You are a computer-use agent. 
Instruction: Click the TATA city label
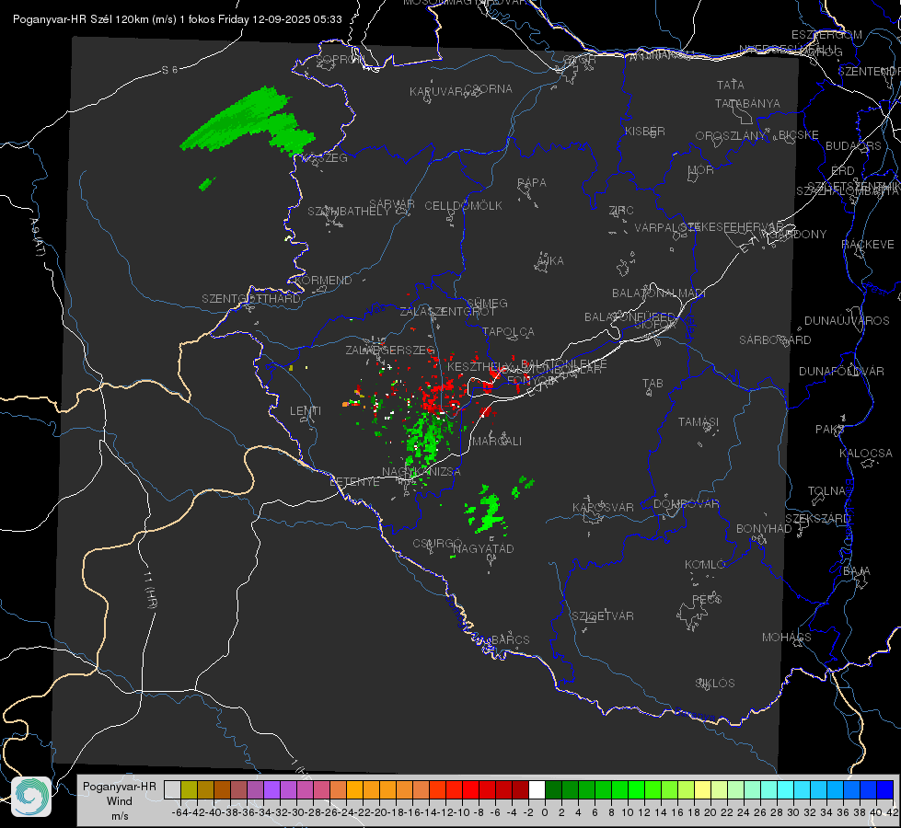pos(731,85)
